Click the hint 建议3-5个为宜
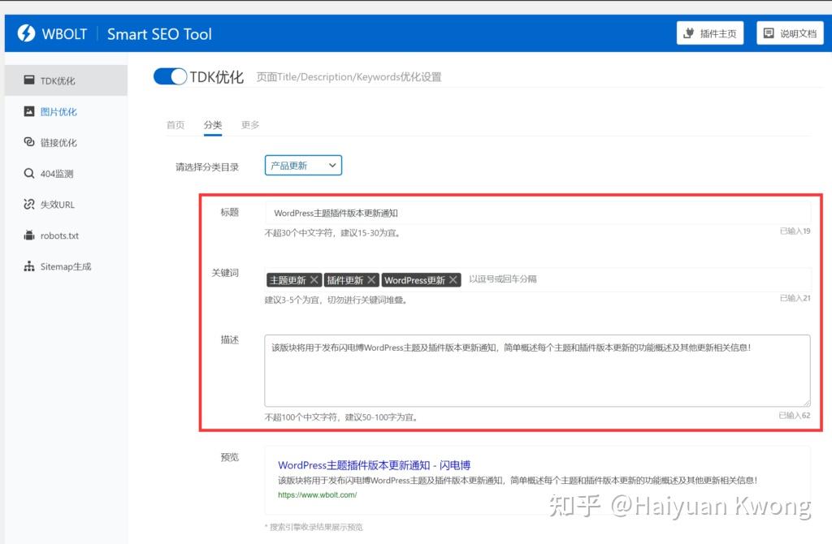 click(x=292, y=300)
